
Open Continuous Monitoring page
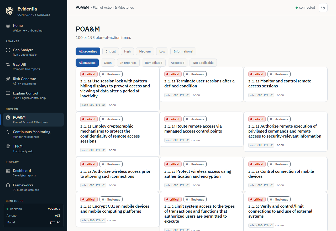pos(34,134)
